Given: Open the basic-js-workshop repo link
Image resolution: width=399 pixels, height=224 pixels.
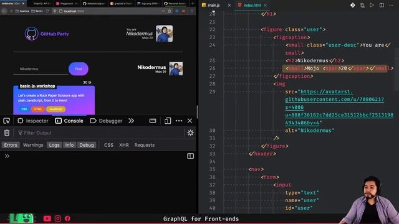Looking at the screenshot, I should (x=37, y=86).
